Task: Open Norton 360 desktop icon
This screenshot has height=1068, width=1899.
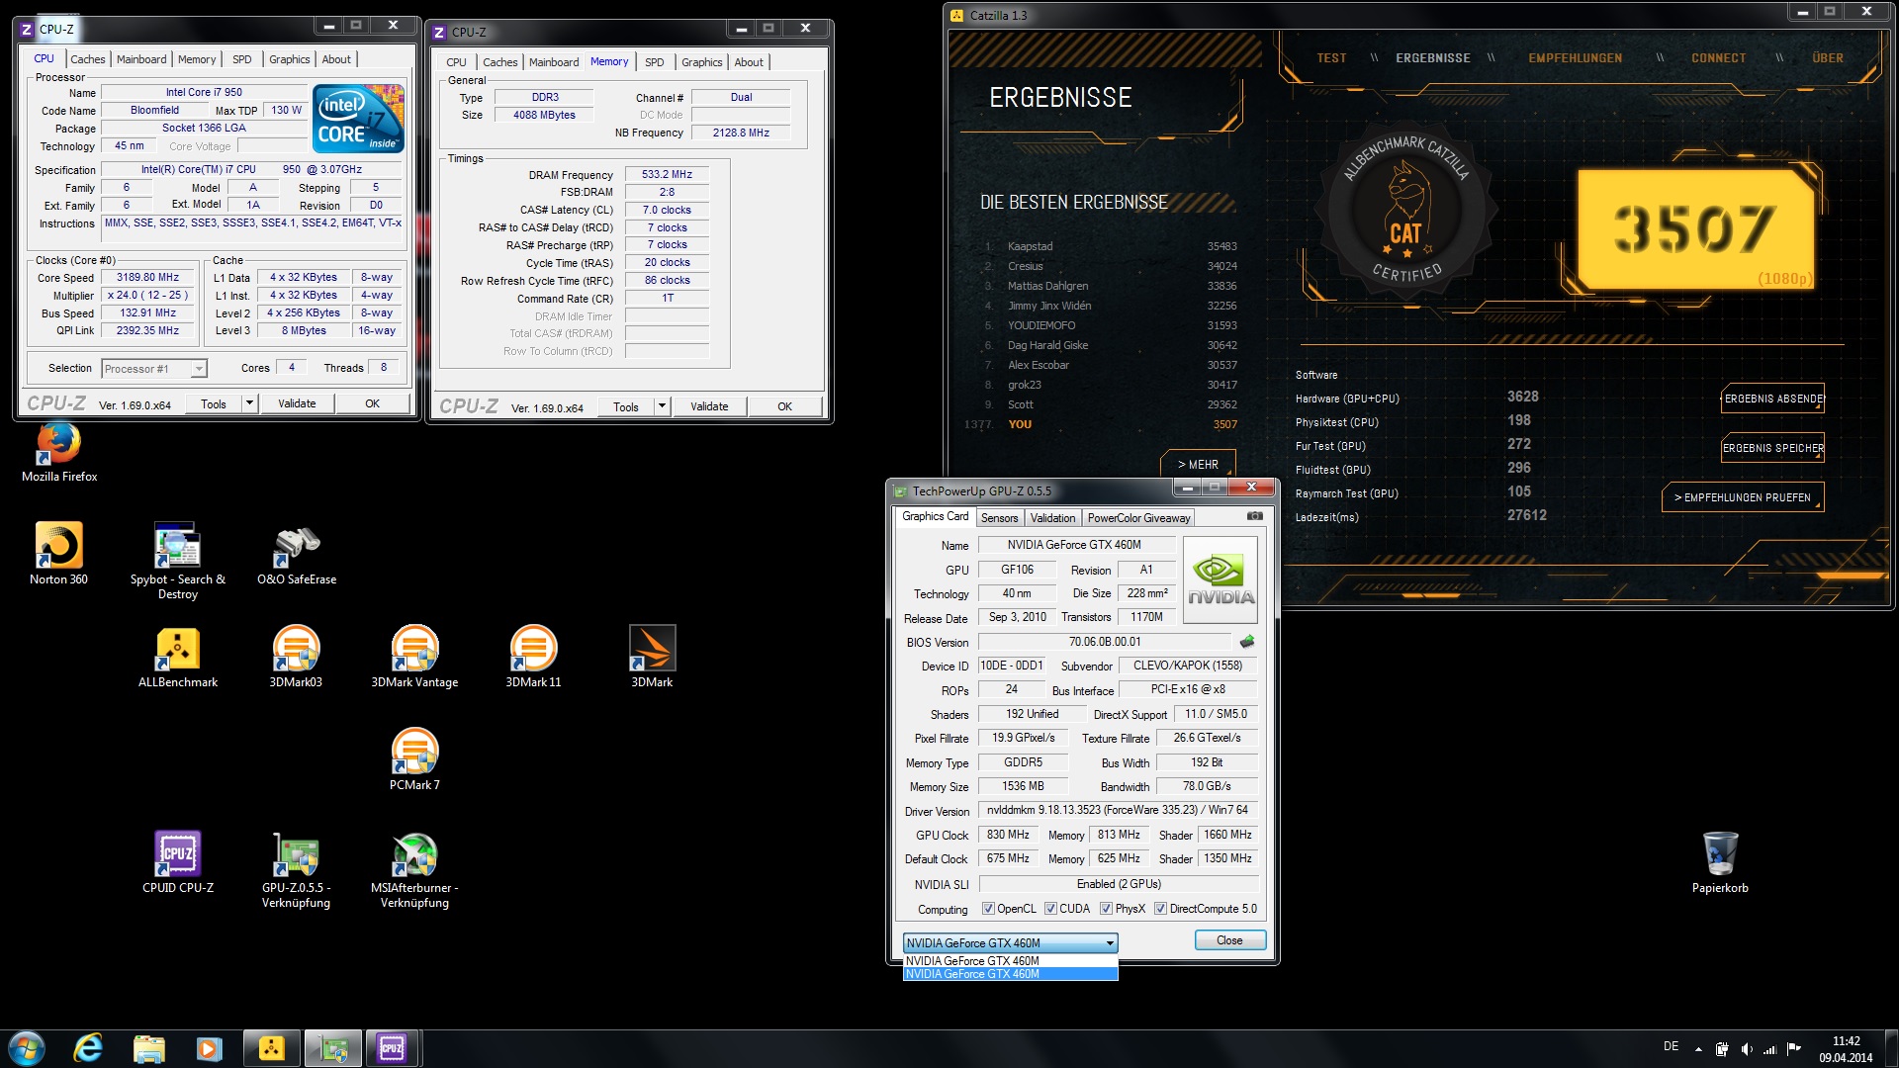Action: [x=58, y=553]
